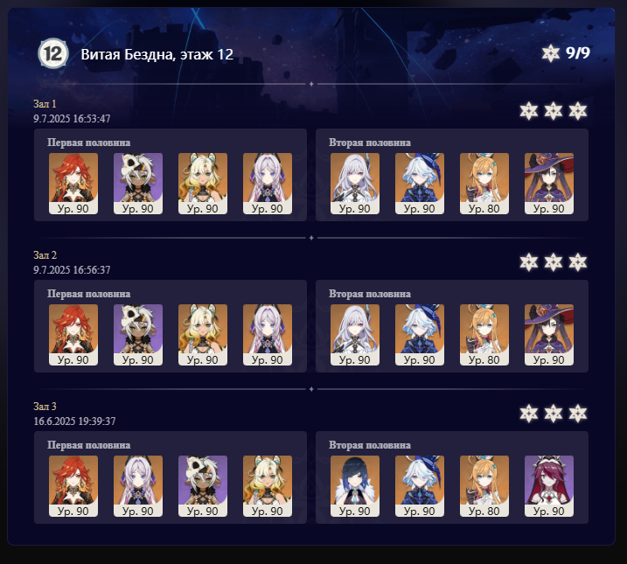The width and height of the screenshot is (627, 564).
Task: Click blue top-hat character in Зал 2 second half
Action: click(x=420, y=335)
